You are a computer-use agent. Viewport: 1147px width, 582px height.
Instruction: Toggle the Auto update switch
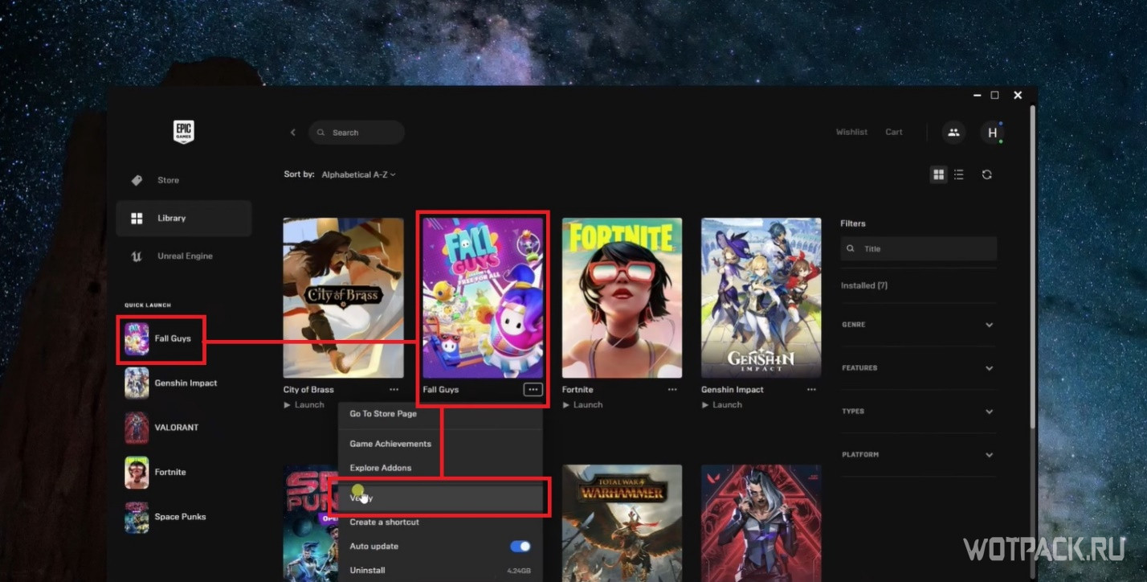[520, 547]
